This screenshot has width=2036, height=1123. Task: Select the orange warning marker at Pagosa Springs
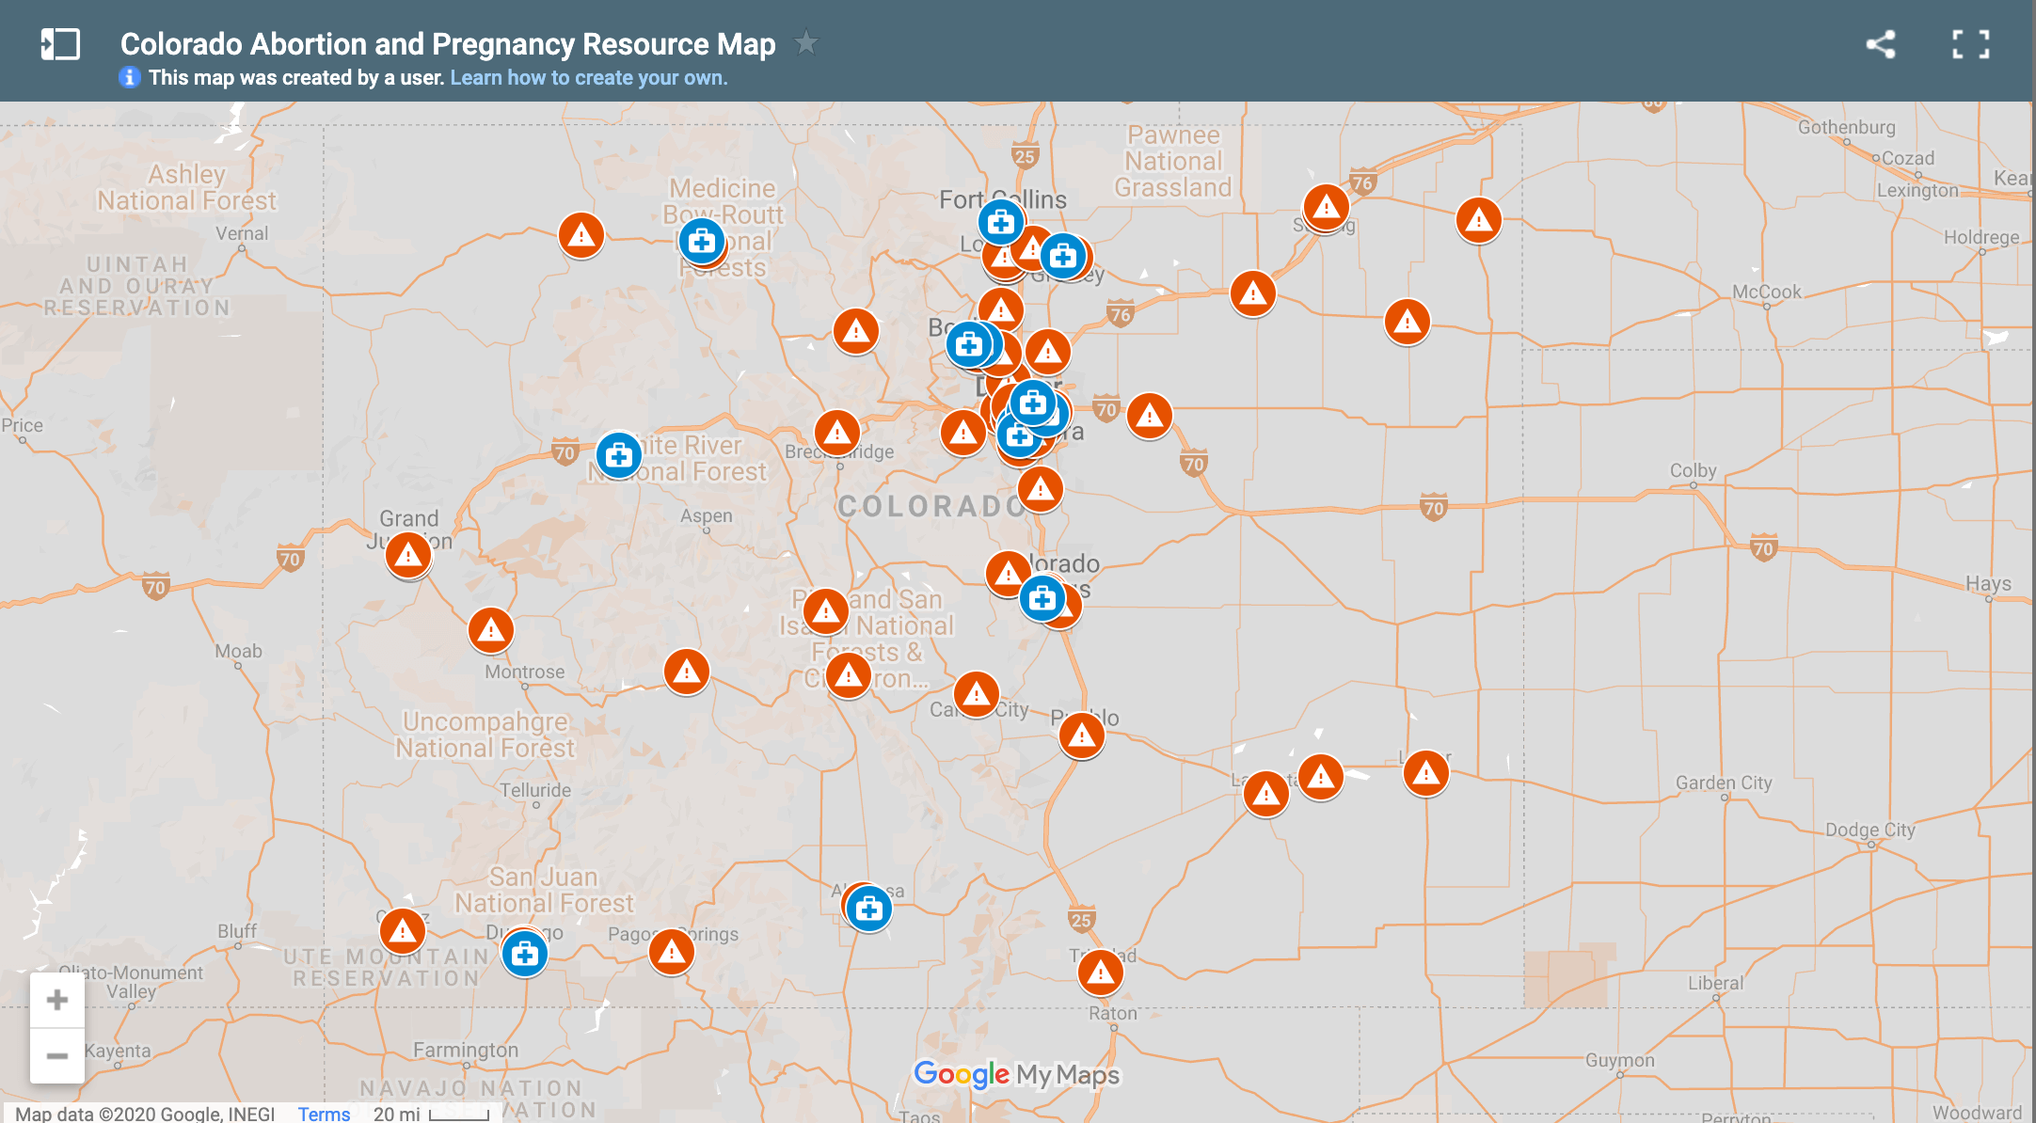click(672, 952)
